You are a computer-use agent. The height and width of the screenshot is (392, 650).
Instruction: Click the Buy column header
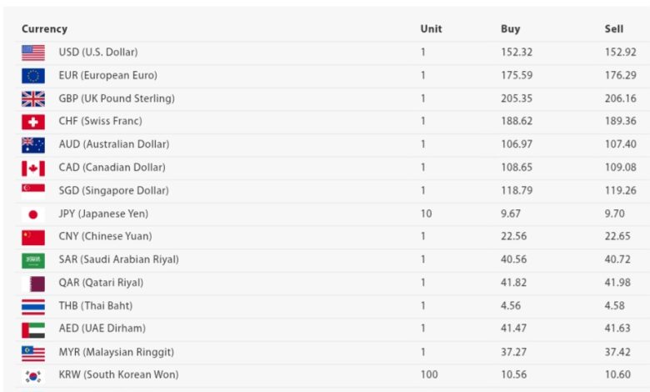510,29
